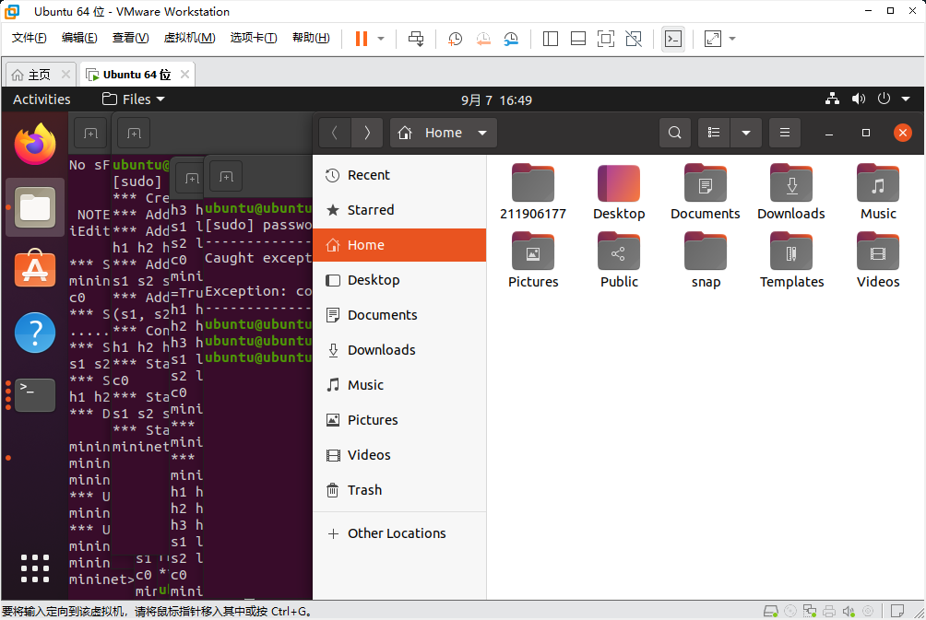Click send Ctrl+Alt+Del toolbar icon
Screen dimensions: 926x620
[x=416, y=39]
